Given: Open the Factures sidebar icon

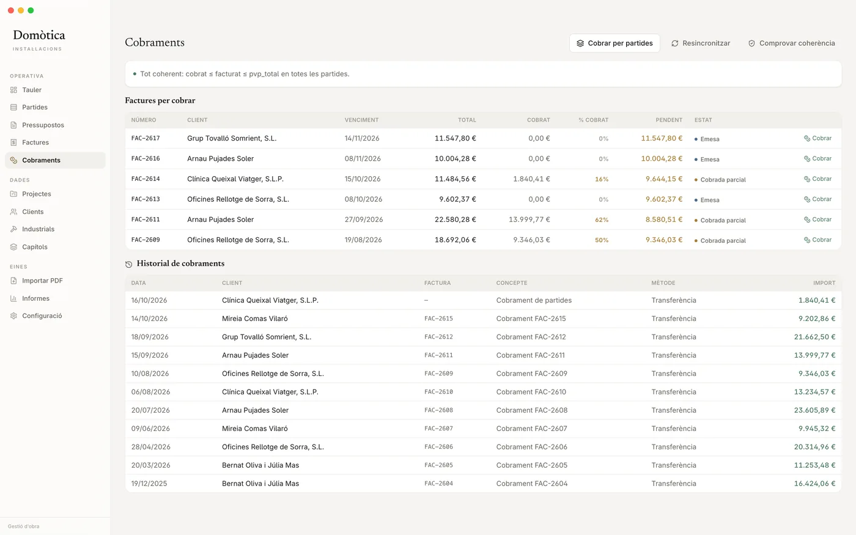Looking at the screenshot, I should point(13,142).
